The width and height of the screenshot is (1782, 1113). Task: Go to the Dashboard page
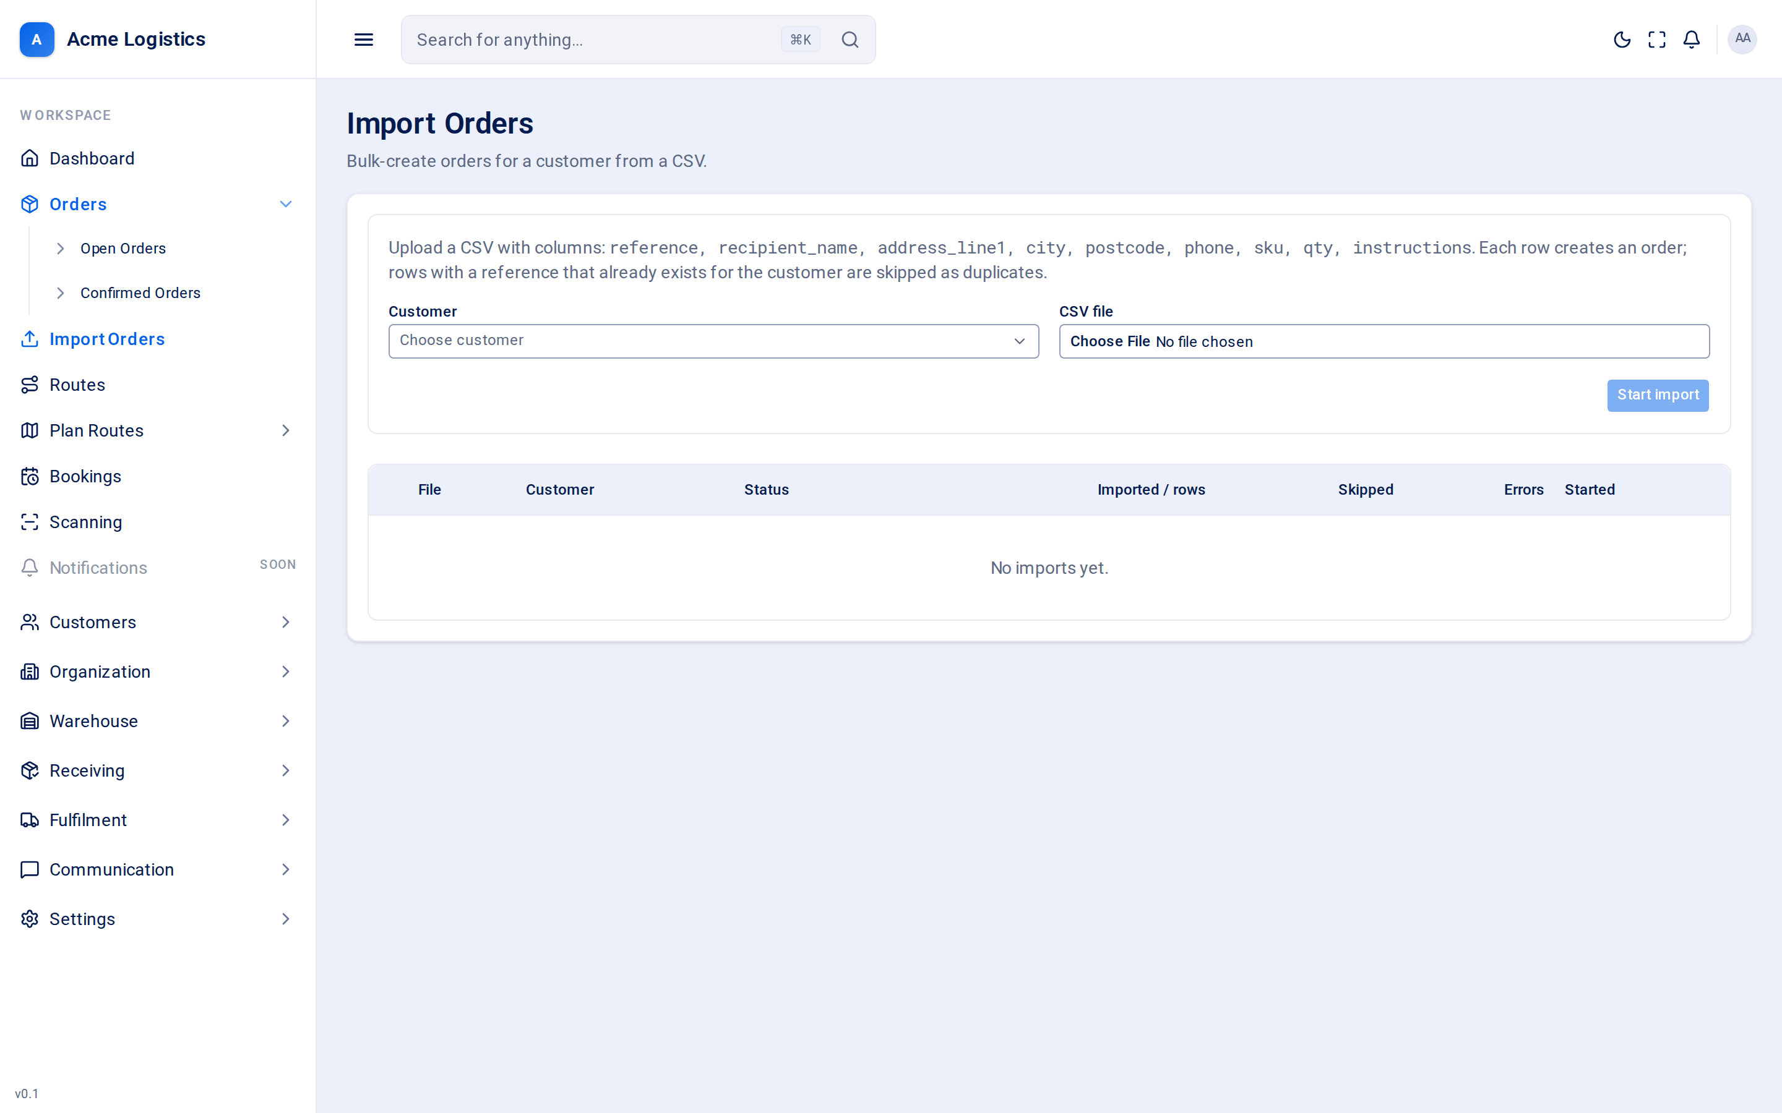(x=92, y=158)
